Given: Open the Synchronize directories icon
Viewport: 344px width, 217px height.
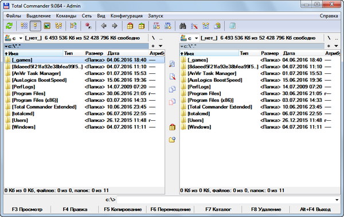Looking at the screenshot, I should coord(206,26).
